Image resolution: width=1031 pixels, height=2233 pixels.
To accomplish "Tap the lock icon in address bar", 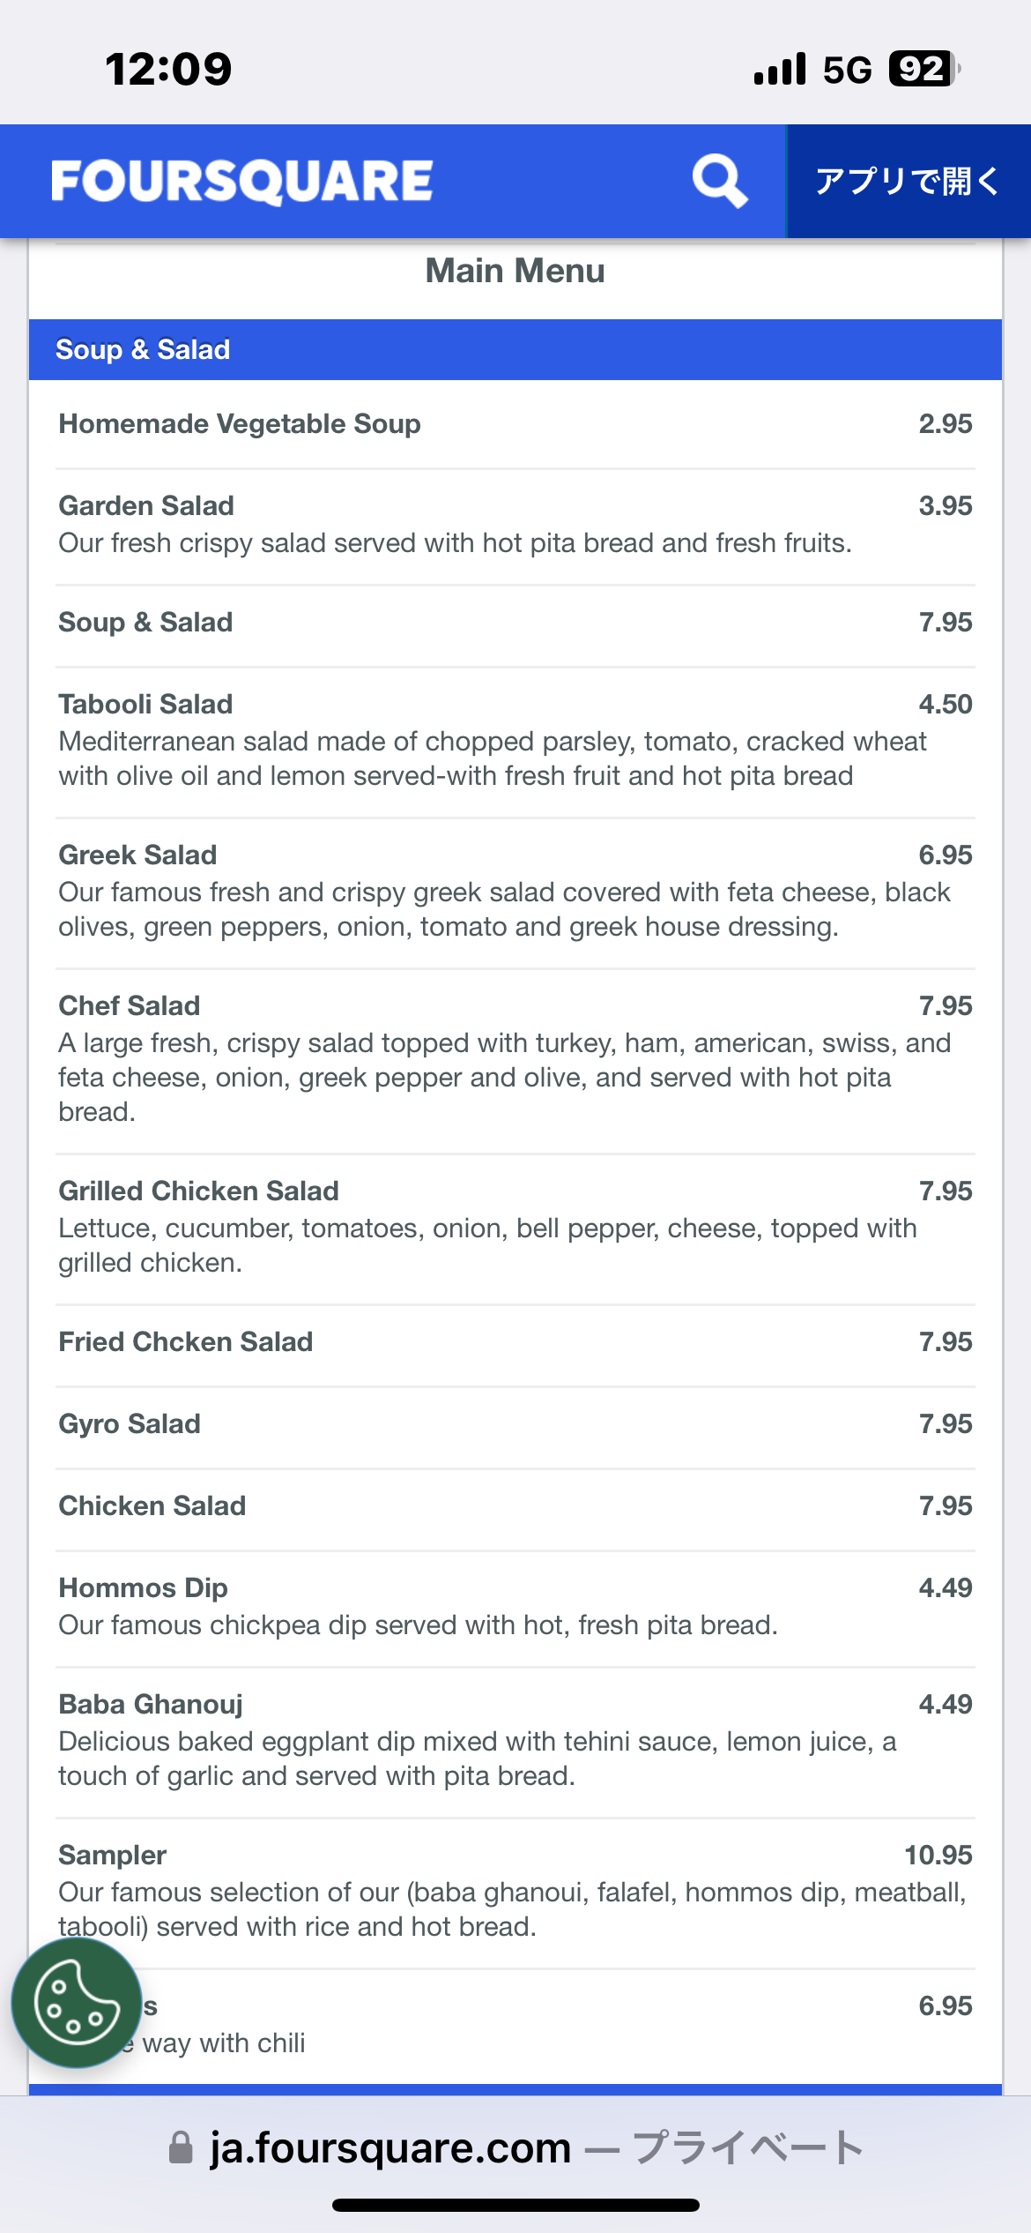I will click(181, 2147).
